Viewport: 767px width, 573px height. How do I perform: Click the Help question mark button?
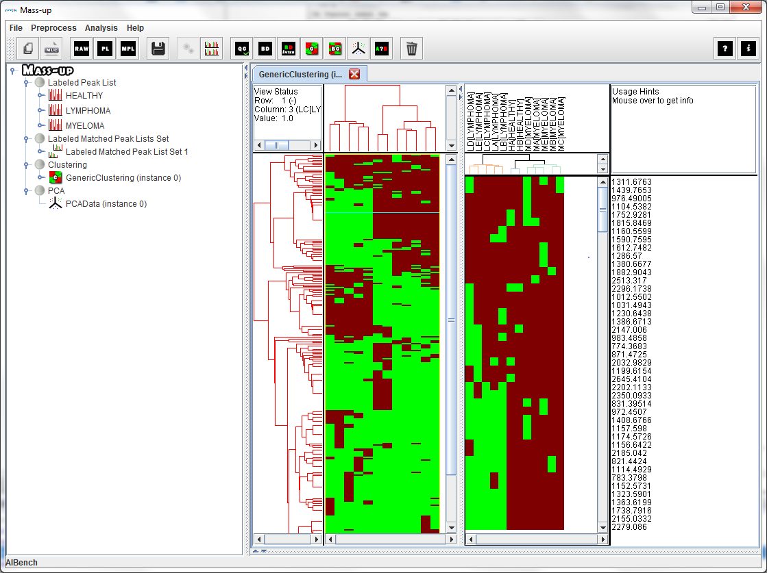click(x=725, y=48)
